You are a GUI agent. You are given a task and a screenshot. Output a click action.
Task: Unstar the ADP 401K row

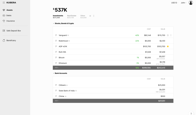click(168, 46)
